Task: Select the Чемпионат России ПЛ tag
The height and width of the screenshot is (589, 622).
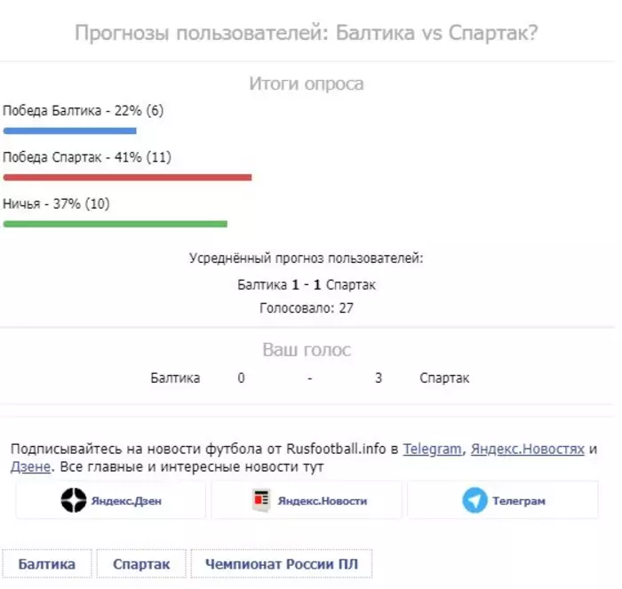Action: pyautogui.click(x=281, y=564)
